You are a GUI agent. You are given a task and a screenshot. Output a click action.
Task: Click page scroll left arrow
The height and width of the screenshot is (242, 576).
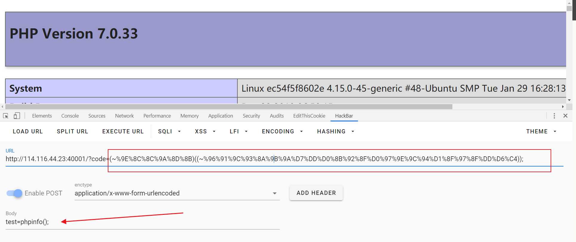2,107
